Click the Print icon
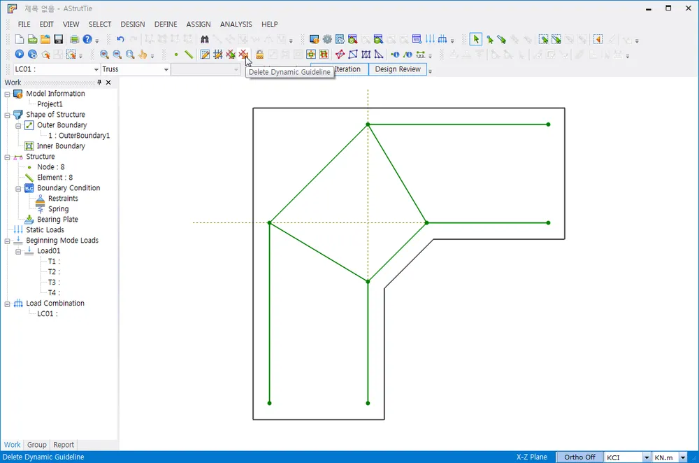Image resolution: width=699 pixels, height=463 pixels. pos(75,39)
